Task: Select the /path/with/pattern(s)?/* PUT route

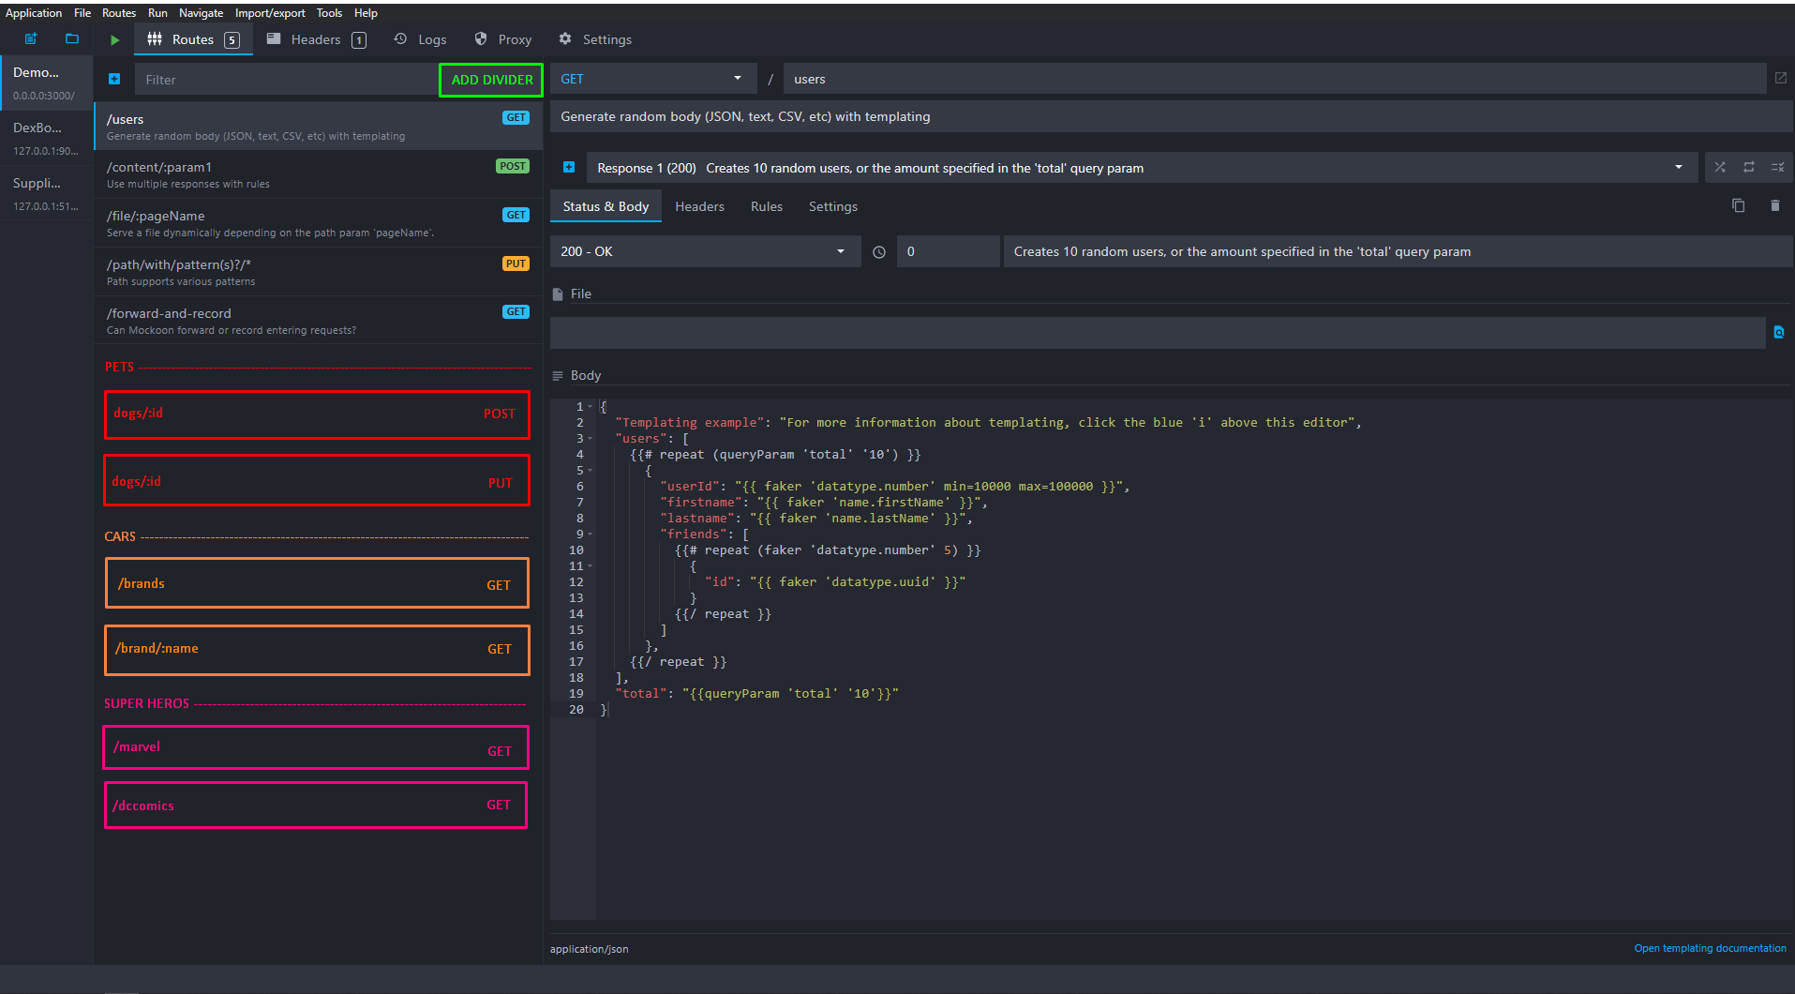Action: coord(318,272)
